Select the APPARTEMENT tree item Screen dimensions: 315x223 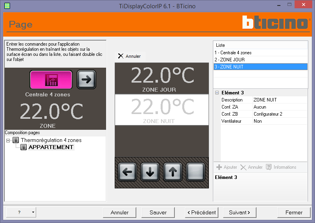(x=51, y=147)
